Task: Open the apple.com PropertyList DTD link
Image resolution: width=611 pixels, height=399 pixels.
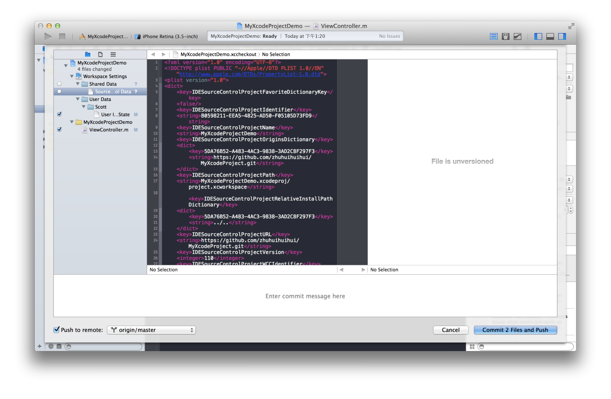Action: [x=250, y=74]
